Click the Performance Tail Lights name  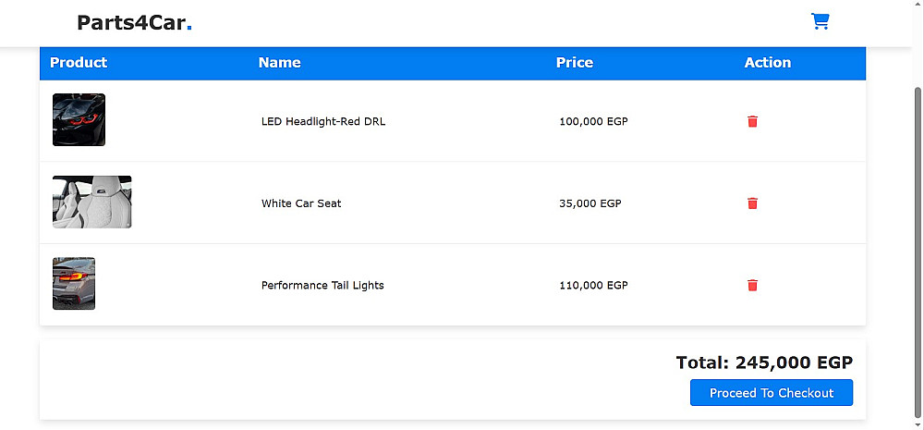click(322, 286)
